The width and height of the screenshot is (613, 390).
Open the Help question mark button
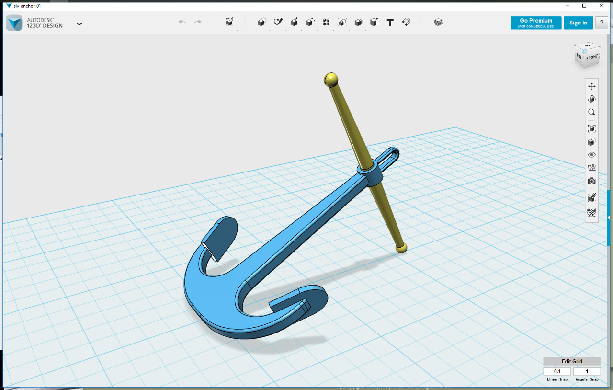602,23
